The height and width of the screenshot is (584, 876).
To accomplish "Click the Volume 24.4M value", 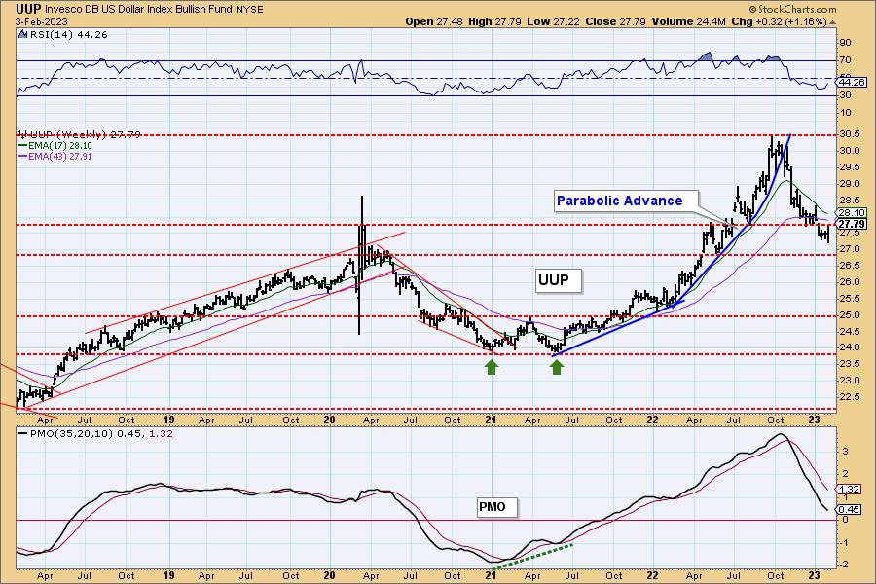I will (688, 21).
